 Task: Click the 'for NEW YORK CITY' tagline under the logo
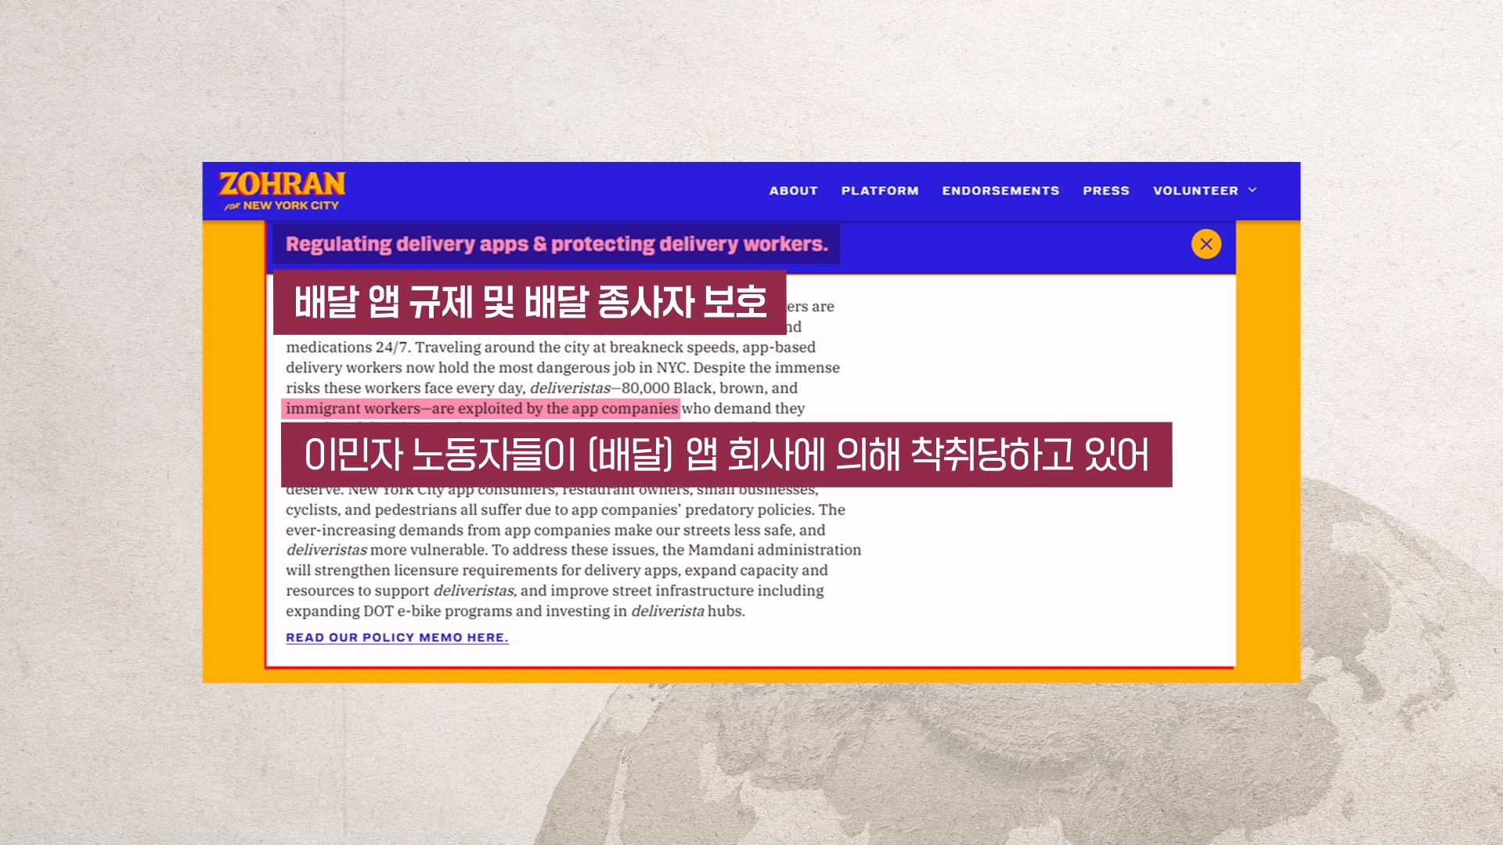tap(283, 206)
